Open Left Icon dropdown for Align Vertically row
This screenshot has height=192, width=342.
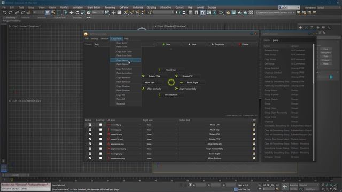click(124, 144)
